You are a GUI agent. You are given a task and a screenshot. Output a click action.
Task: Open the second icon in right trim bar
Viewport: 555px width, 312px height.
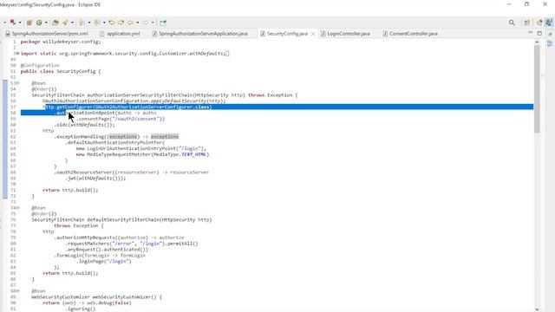[x=550, y=43]
